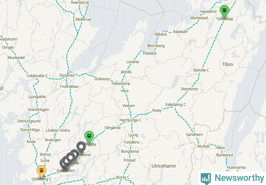The height and width of the screenshot is (185, 266).
Task: Select the Borås C station label
Action: (x=123, y=177)
